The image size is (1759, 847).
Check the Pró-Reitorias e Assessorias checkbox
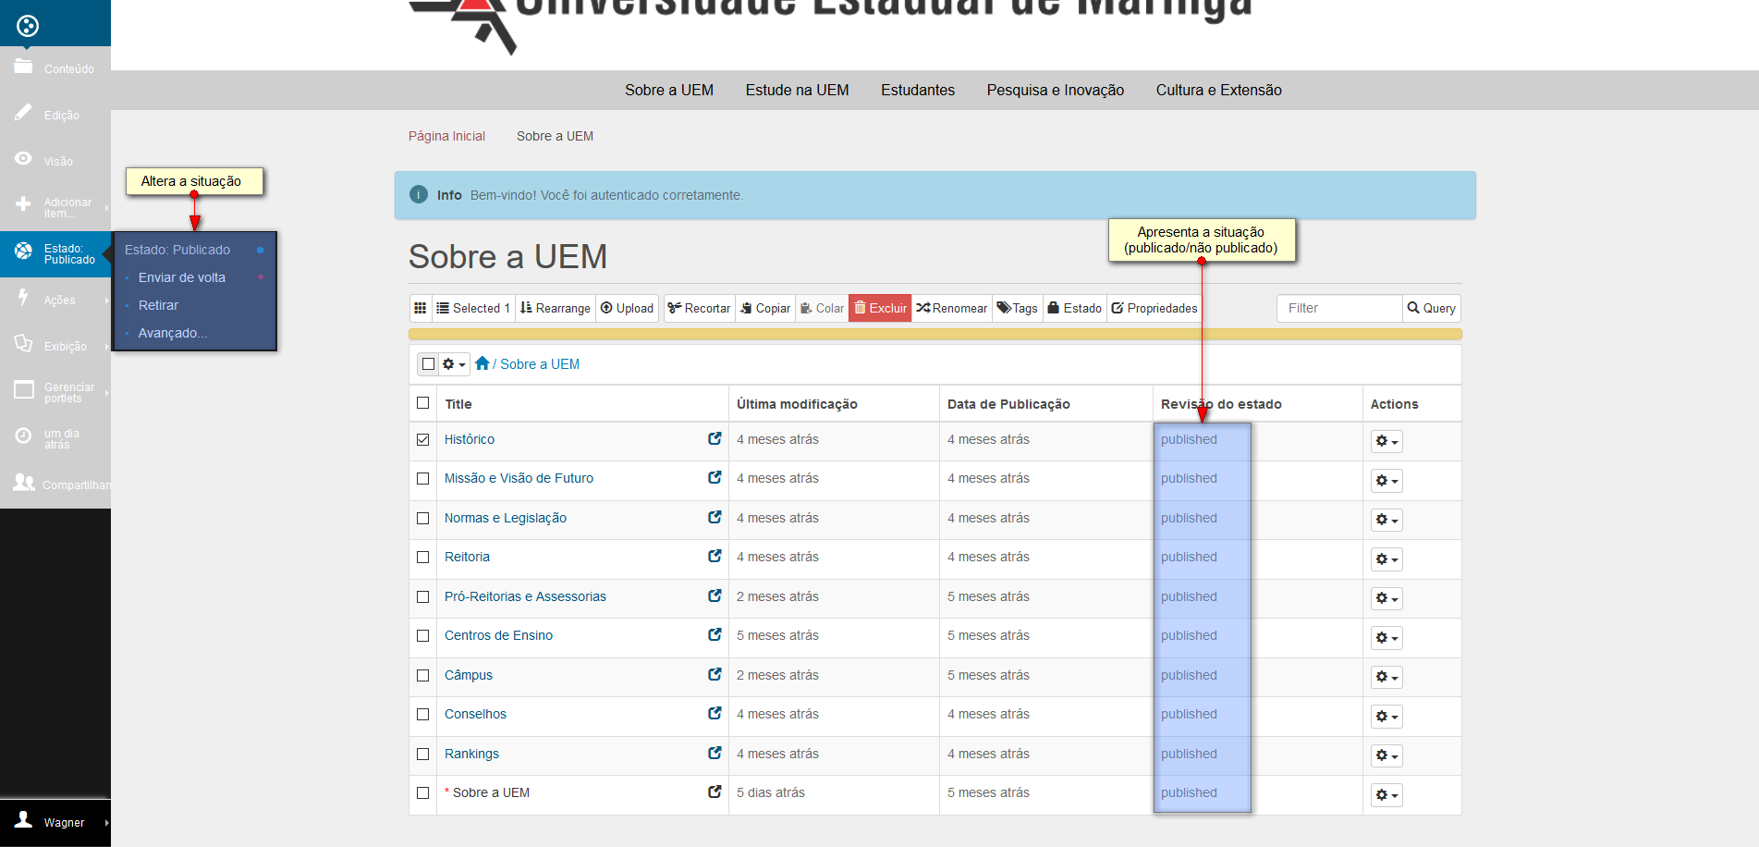(x=423, y=596)
